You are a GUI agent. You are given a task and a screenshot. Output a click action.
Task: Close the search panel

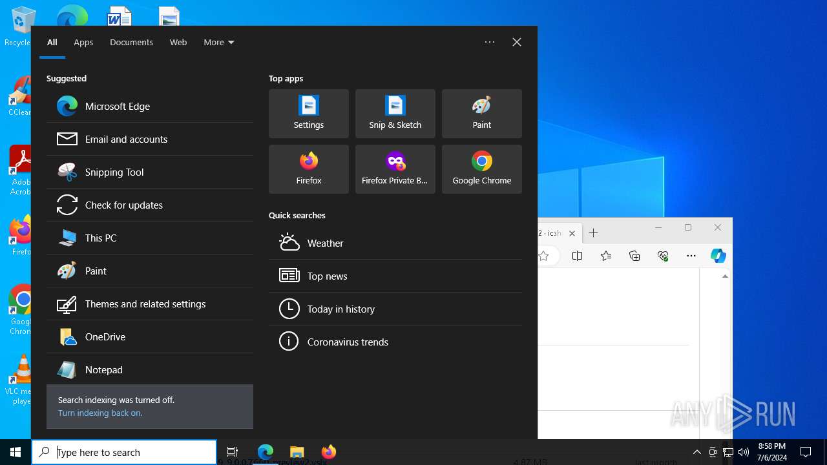[517, 42]
